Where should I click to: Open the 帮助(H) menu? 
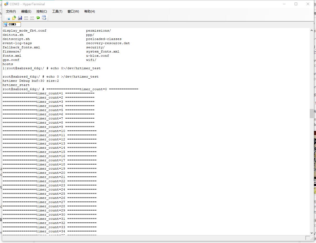90,11
